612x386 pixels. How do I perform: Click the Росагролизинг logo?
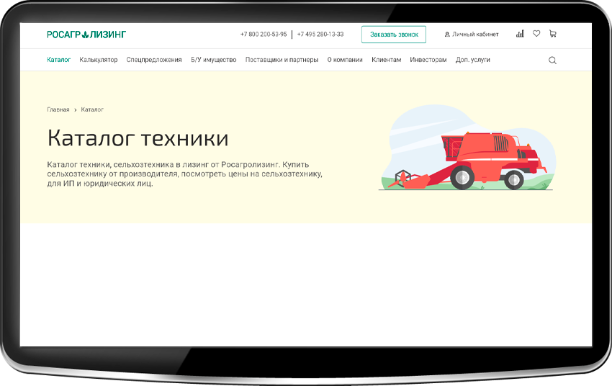pos(86,35)
